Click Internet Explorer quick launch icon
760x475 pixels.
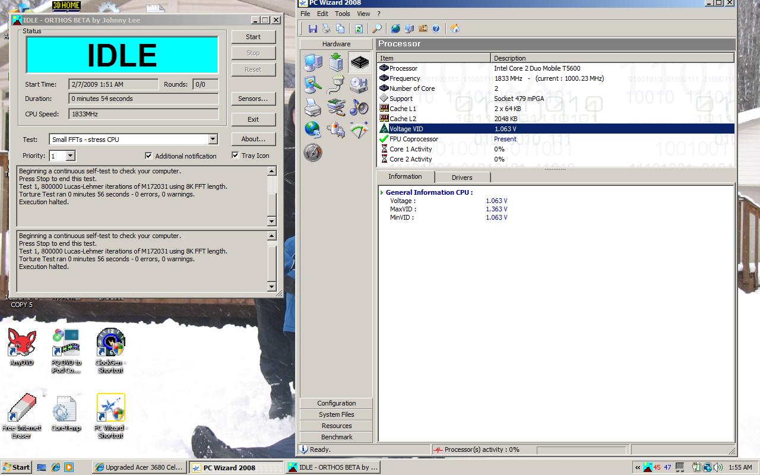point(55,467)
